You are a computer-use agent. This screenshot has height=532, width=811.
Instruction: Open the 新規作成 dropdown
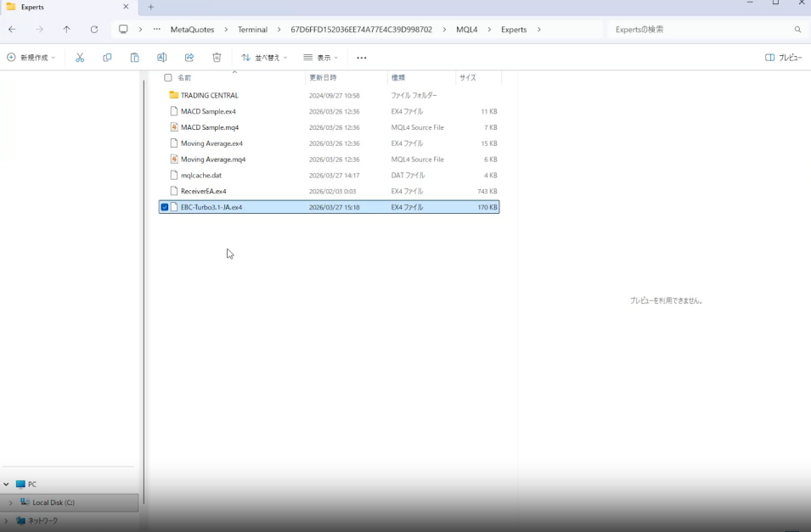click(x=31, y=58)
